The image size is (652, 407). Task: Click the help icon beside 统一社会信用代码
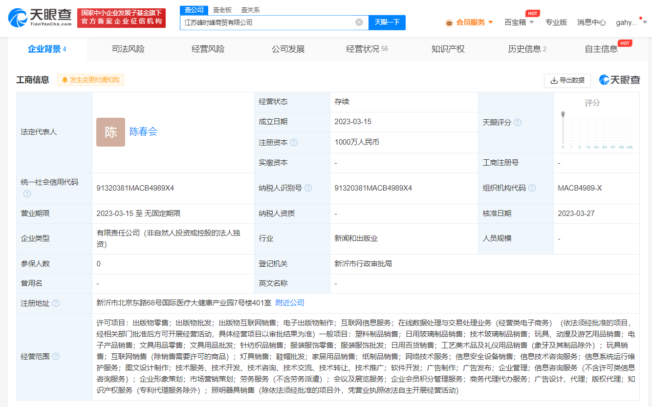tap(27, 193)
